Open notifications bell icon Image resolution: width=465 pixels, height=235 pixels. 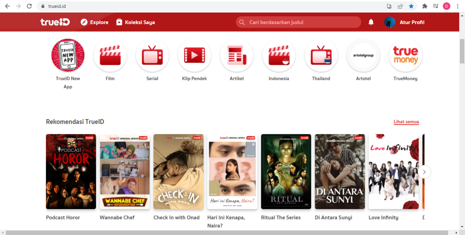point(371,22)
